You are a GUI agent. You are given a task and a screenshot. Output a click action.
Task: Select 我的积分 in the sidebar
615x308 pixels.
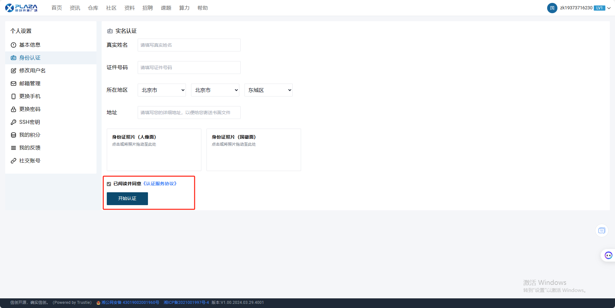30,135
